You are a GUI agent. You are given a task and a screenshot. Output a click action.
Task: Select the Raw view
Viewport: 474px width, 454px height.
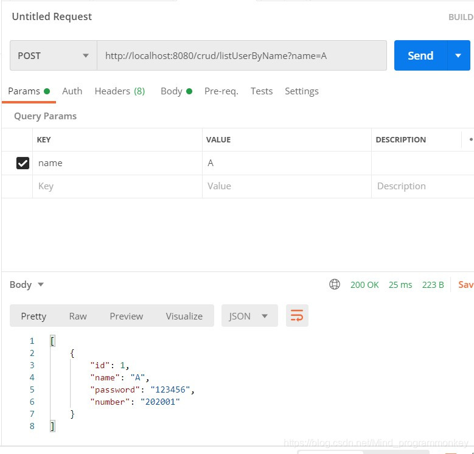pyautogui.click(x=78, y=316)
